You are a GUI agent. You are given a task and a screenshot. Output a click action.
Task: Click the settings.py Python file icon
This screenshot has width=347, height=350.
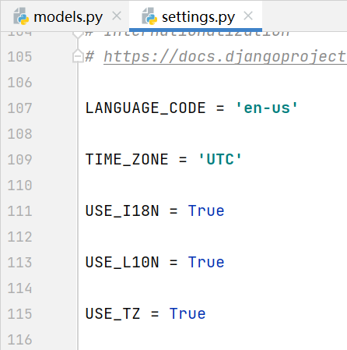tap(149, 16)
